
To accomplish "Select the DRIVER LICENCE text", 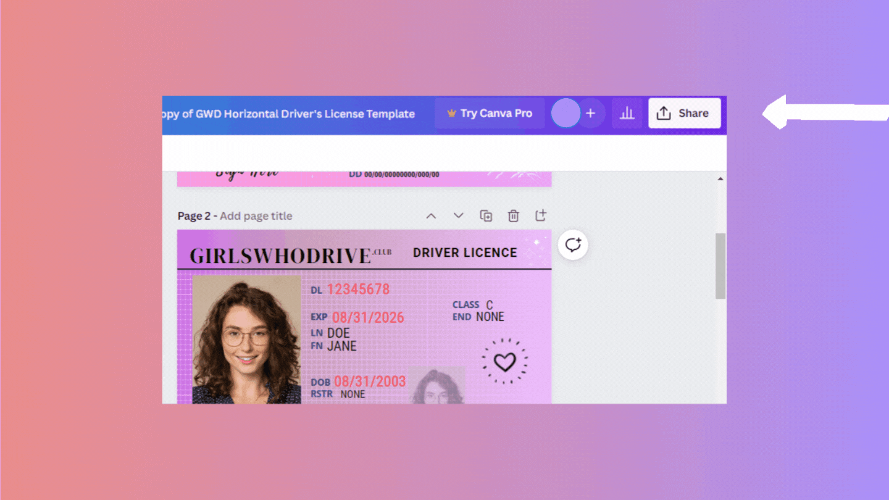I will click(465, 252).
